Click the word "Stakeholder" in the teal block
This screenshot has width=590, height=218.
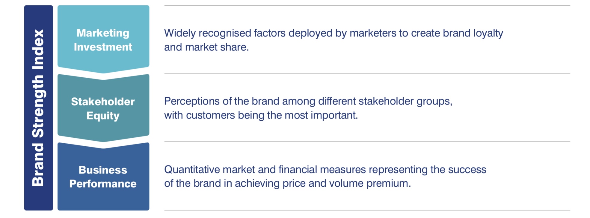point(103,102)
